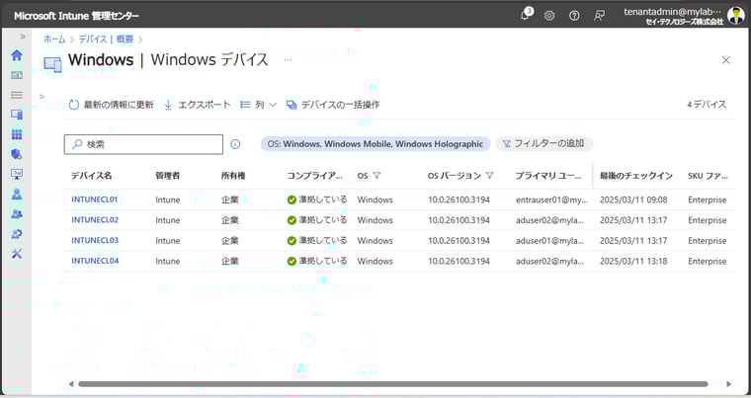Open the OS バージョン column filter icon
The width and height of the screenshot is (751, 398).
tap(489, 176)
